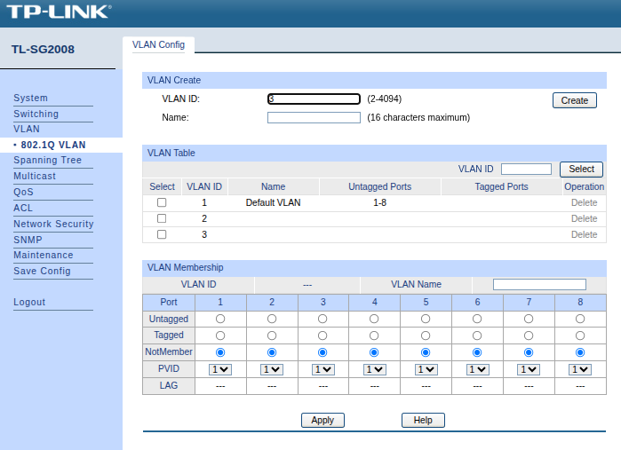Select NotMember for port 8
The image size is (621, 450).
[x=580, y=352]
